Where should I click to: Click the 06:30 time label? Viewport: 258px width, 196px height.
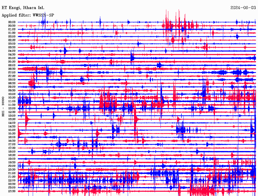pyautogui.click(x=12, y=69)
